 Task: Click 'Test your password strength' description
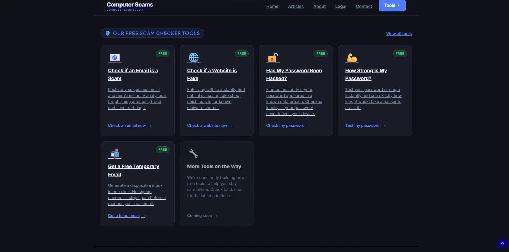373,99
